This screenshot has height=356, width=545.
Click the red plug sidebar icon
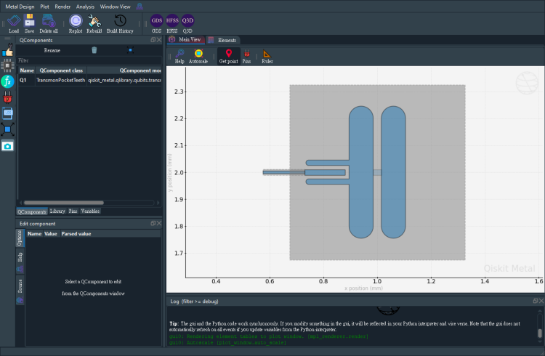coord(7,97)
